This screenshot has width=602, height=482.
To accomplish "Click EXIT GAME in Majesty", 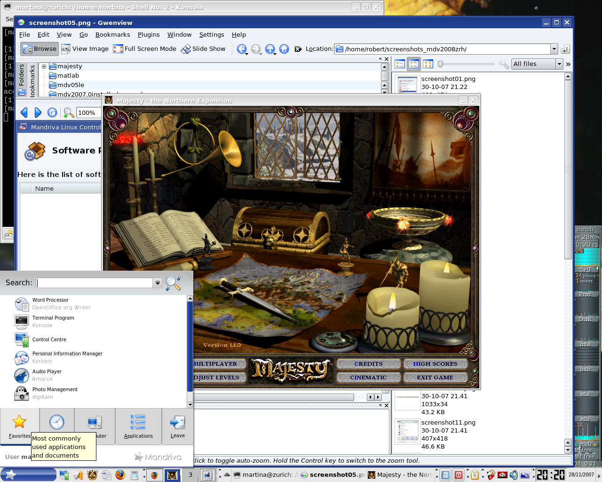I will pyautogui.click(x=435, y=378).
